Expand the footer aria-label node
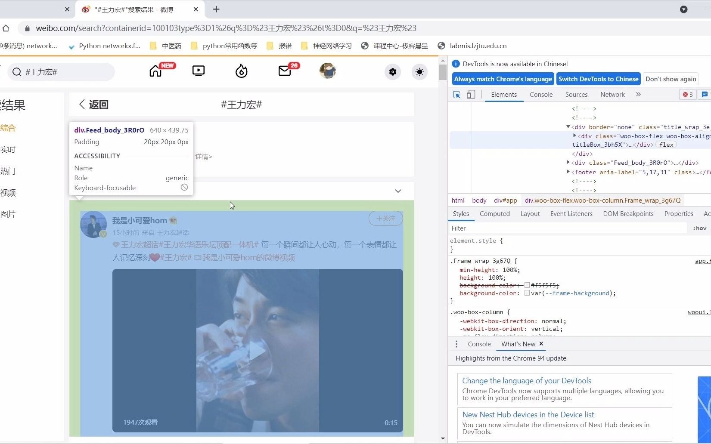The height and width of the screenshot is (444, 711). pos(568,172)
